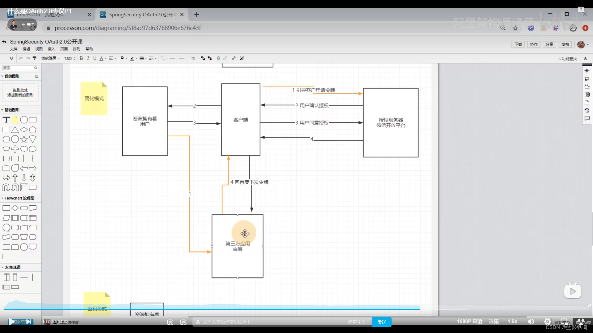Screen dimensions: 593x333
Task: Open the fill color bucket dropdown
Action: [x=124, y=58]
